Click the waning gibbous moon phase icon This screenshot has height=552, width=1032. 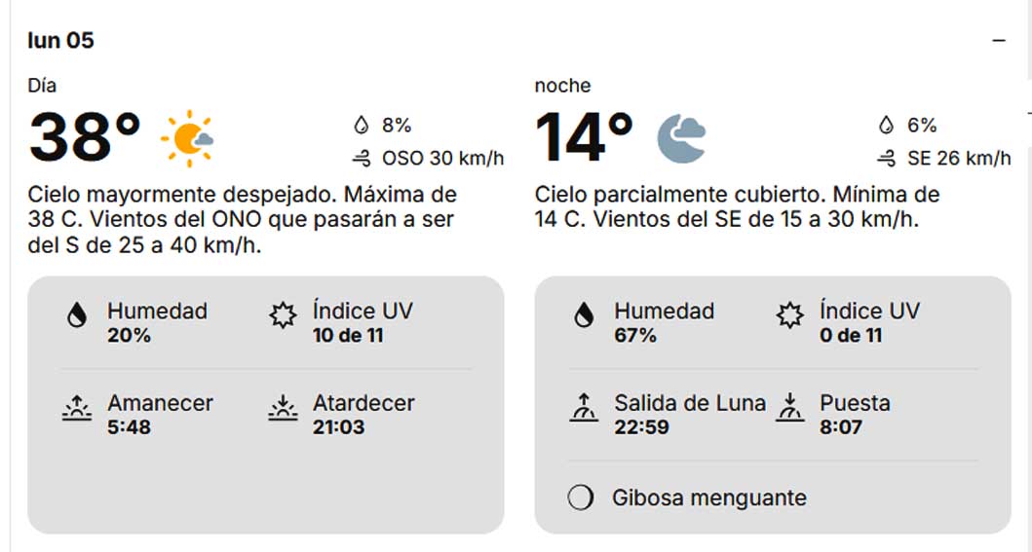[581, 498]
